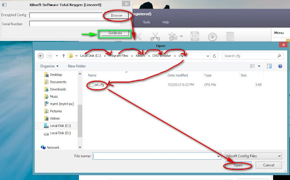Click the Cancel button
290x180 pixels.
tap(269, 165)
